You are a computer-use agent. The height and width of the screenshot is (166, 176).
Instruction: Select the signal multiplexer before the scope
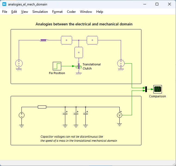point(146,89)
